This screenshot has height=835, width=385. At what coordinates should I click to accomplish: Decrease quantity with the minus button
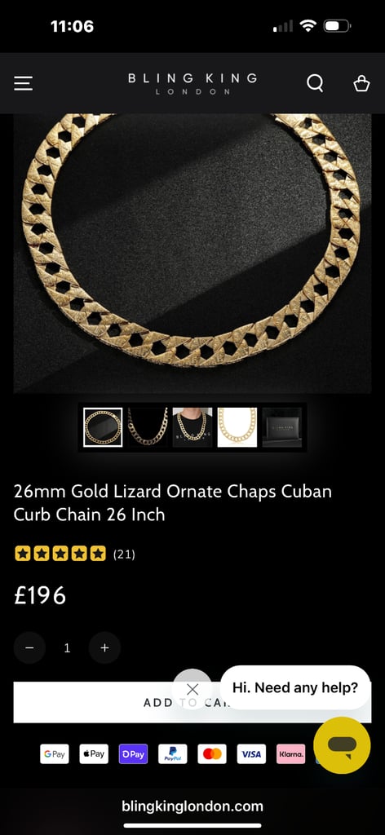tap(30, 647)
